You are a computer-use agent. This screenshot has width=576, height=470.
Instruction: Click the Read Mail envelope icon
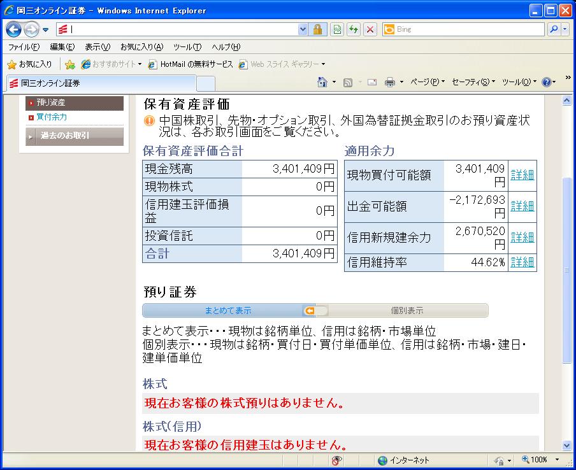click(372, 82)
